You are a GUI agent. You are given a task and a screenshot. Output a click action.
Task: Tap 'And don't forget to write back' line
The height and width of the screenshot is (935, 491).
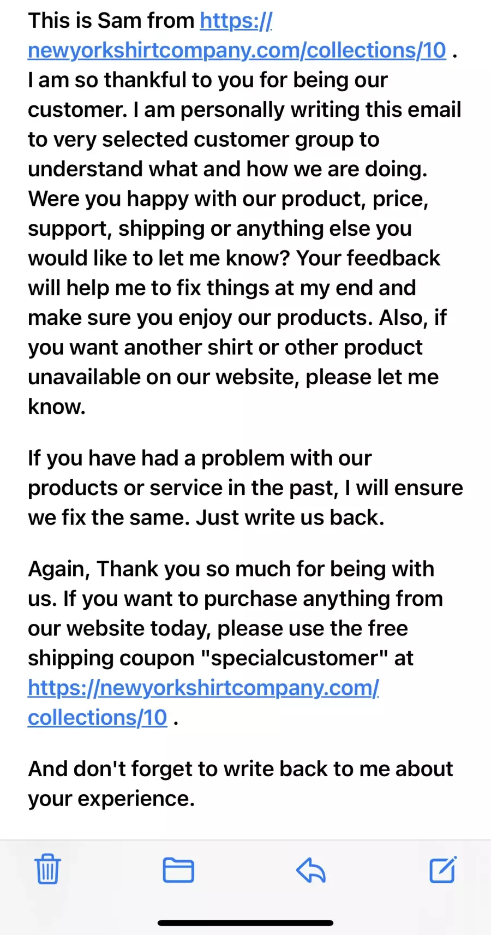point(241,769)
